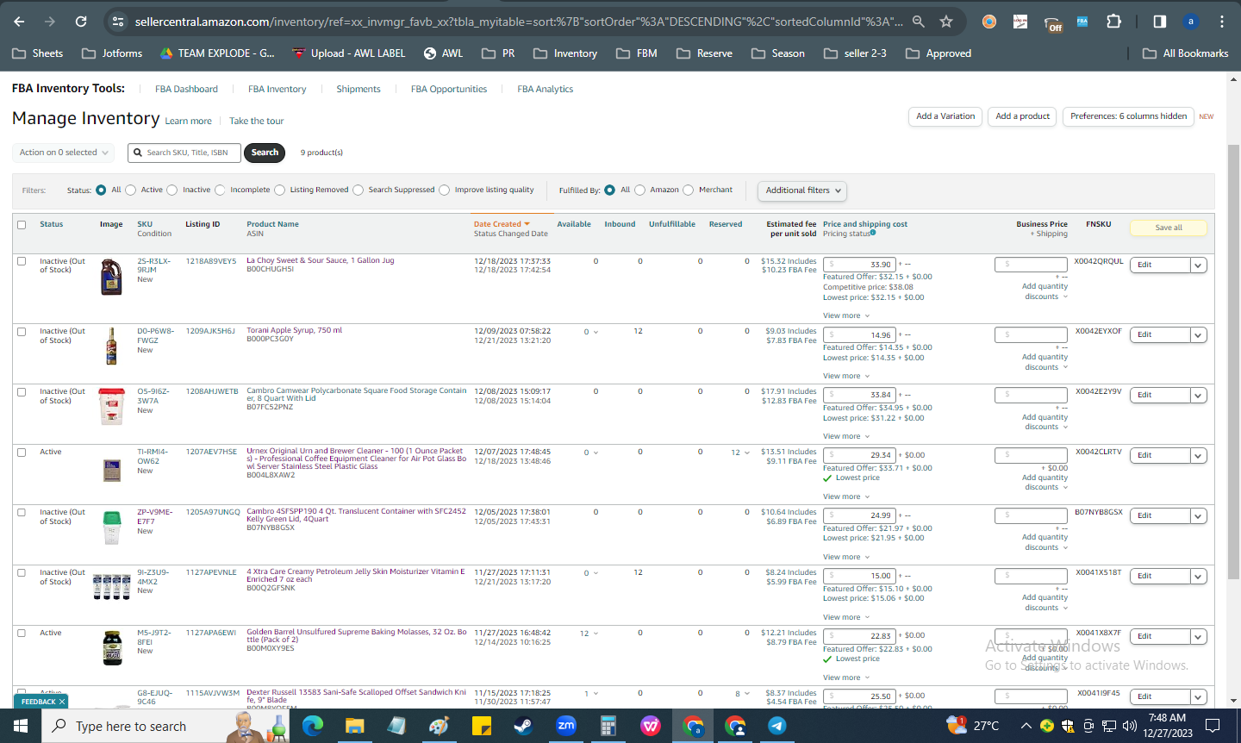1241x743 pixels.
Task: Expand 'View more' pricing for La Choy row
Action: [x=846, y=315]
